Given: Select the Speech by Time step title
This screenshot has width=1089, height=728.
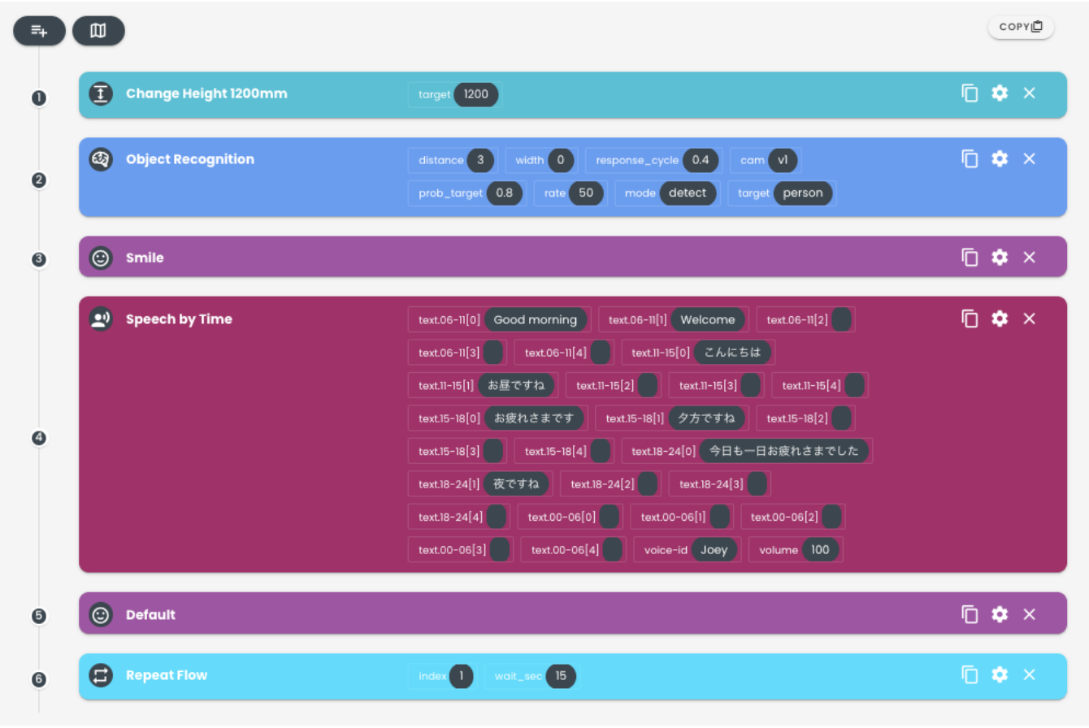Looking at the screenshot, I should [179, 319].
